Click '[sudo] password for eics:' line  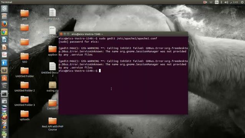(79, 42)
